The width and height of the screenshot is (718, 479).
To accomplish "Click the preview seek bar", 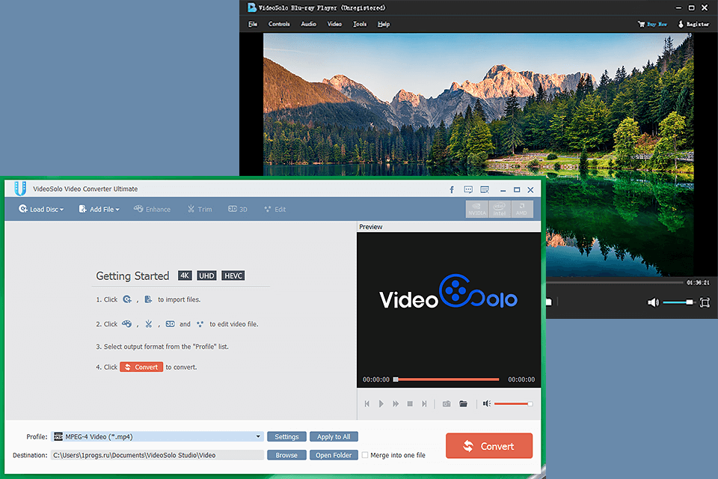I will click(x=446, y=379).
